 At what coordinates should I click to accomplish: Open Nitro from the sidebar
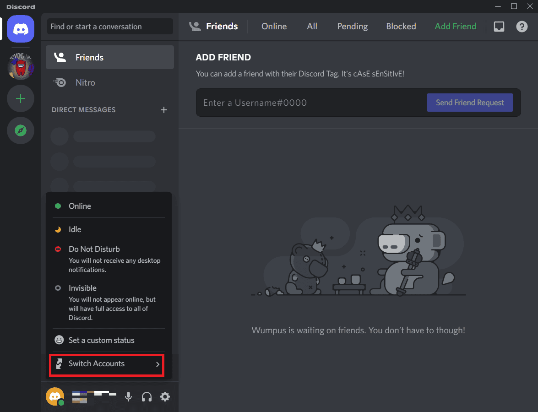[x=110, y=82]
